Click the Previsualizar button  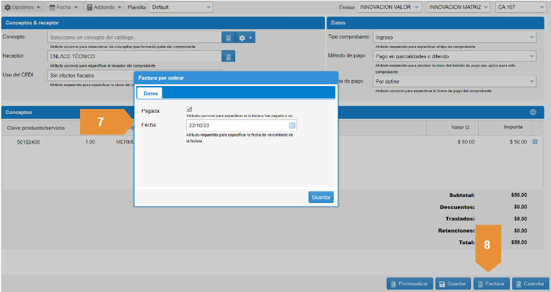click(410, 284)
